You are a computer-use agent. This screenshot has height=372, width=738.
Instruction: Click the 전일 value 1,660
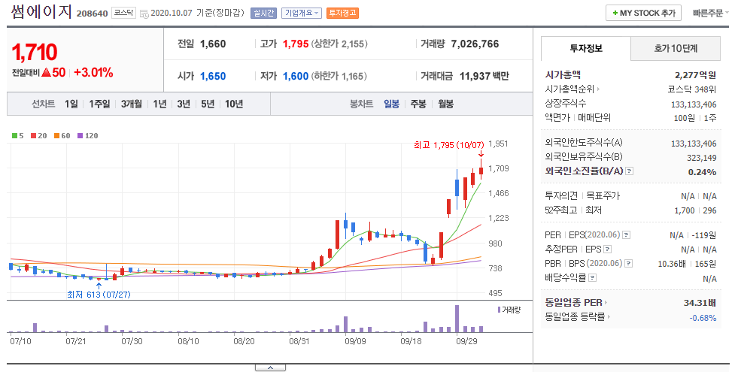213,44
